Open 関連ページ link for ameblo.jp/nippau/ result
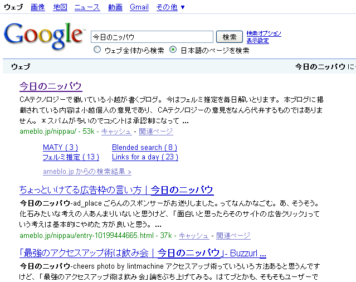This screenshot has width=356, height=282. [x=156, y=131]
